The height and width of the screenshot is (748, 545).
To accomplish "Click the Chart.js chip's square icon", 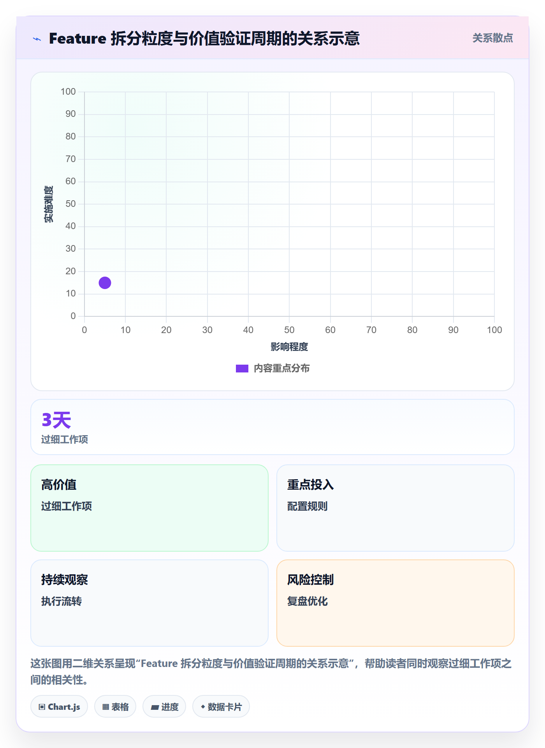I will coord(42,707).
